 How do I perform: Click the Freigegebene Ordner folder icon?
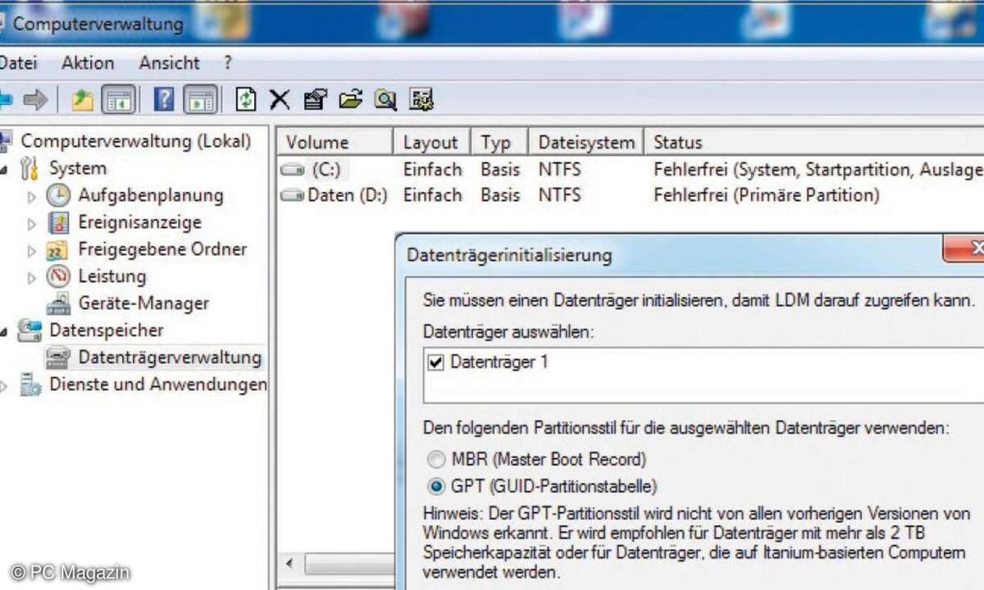pos(57,249)
